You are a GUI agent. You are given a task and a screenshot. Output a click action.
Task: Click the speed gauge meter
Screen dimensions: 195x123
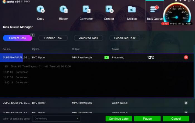[x=177, y=13]
